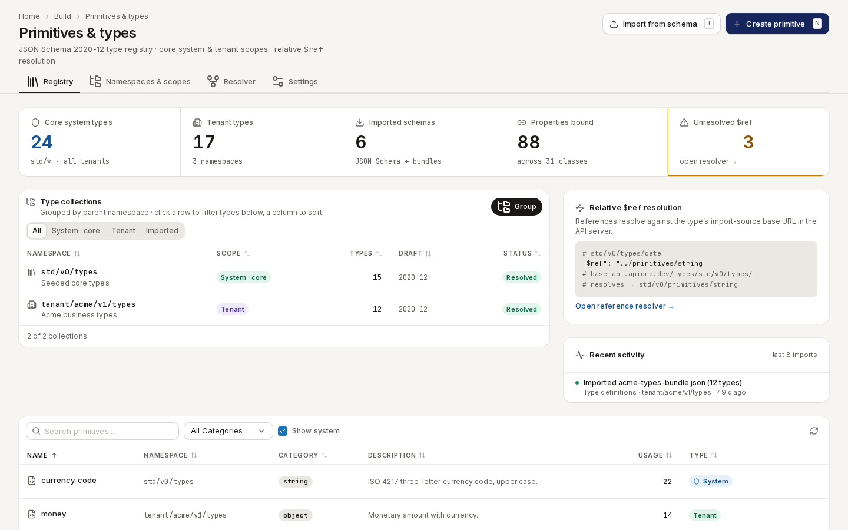Navigate to Home breadcrumb

(29, 16)
